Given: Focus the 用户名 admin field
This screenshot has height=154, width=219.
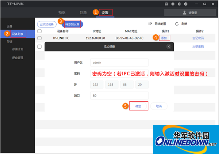Looking at the screenshot, I should coord(119,63).
